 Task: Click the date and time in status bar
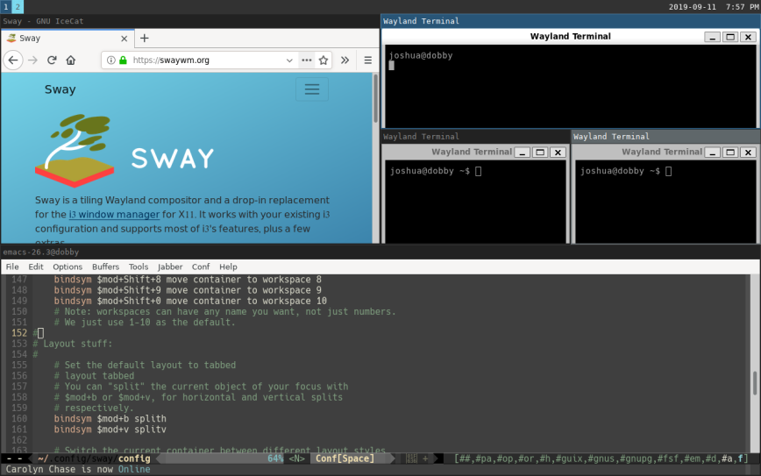tap(714, 7)
